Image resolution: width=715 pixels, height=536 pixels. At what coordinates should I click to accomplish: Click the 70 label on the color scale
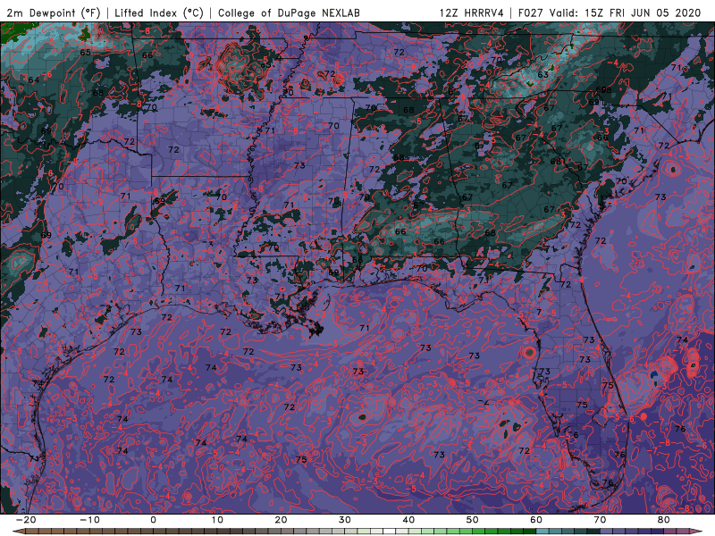coord(600,520)
